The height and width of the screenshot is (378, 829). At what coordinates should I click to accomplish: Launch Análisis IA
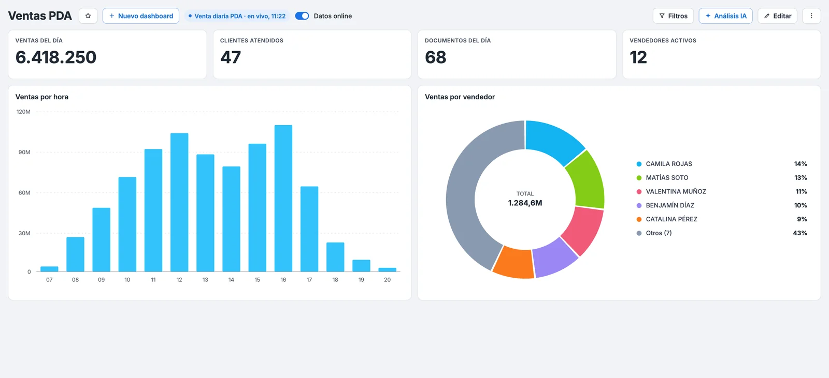[725, 16]
